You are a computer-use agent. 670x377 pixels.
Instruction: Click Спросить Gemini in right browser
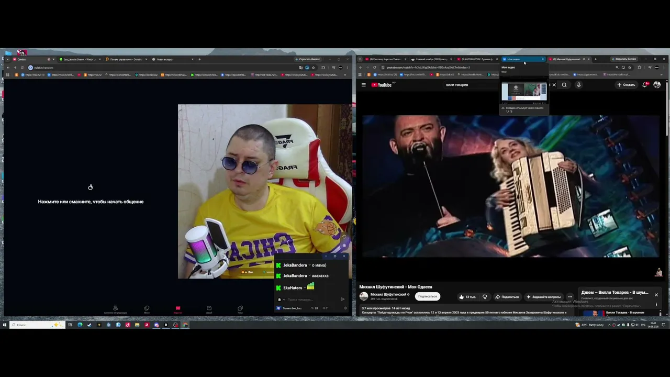[x=623, y=59]
